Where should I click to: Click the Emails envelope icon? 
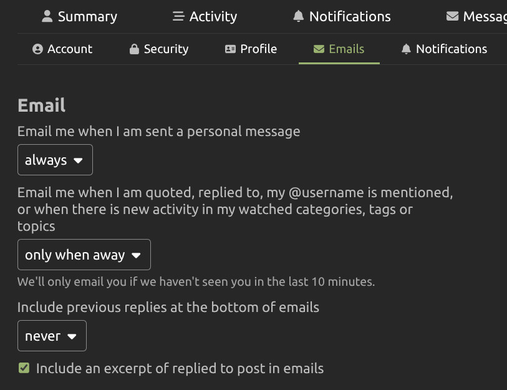pyautogui.click(x=319, y=49)
